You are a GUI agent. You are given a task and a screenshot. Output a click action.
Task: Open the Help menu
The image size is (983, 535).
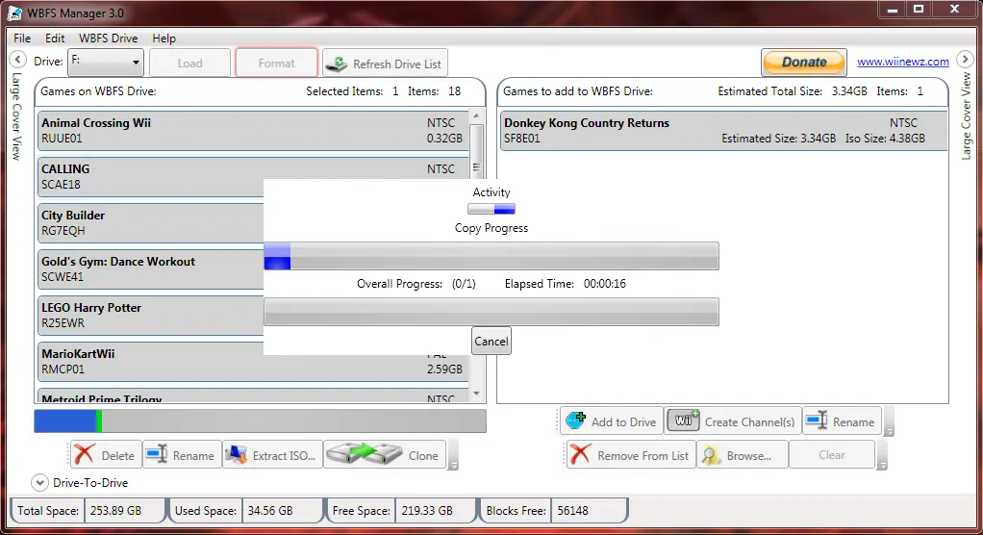point(164,38)
